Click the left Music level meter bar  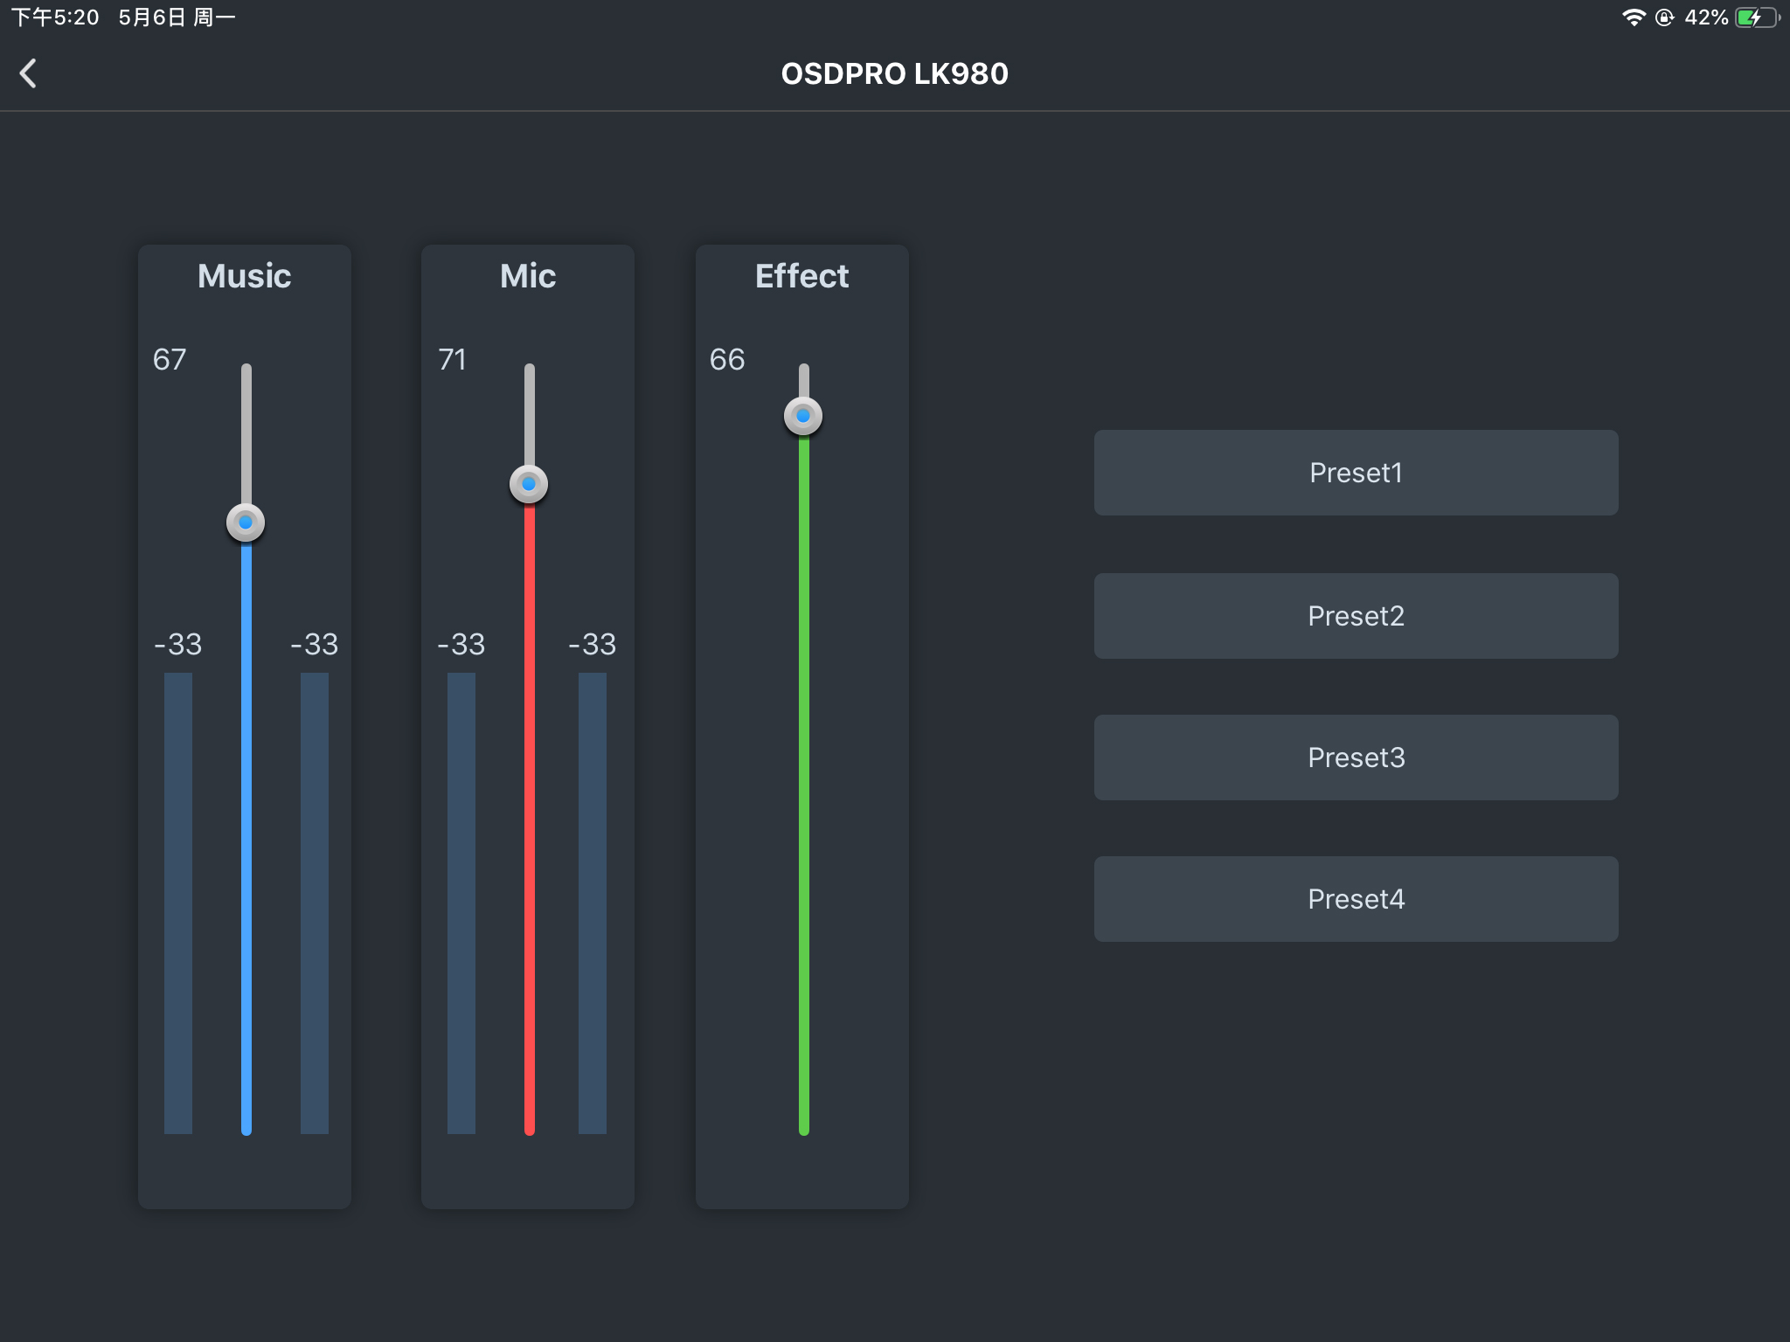click(x=178, y=903)
